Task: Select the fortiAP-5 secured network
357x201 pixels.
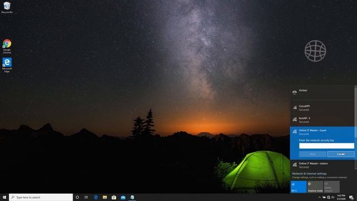Action: pos(322,120)
